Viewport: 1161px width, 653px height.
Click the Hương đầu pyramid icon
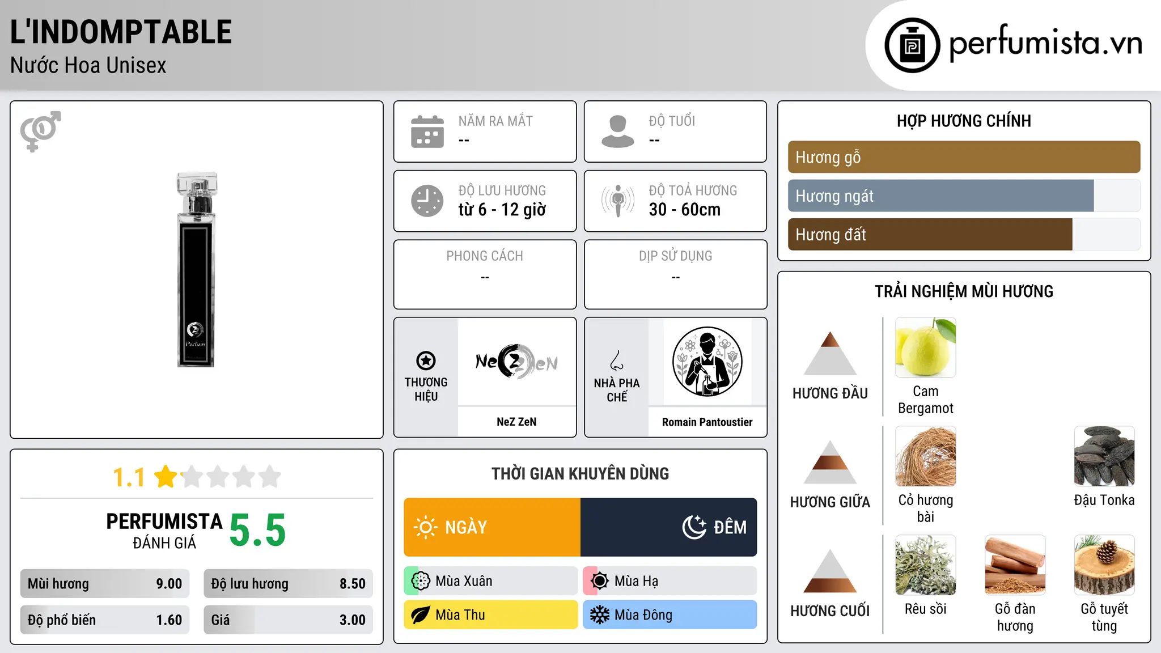point(830,353)
